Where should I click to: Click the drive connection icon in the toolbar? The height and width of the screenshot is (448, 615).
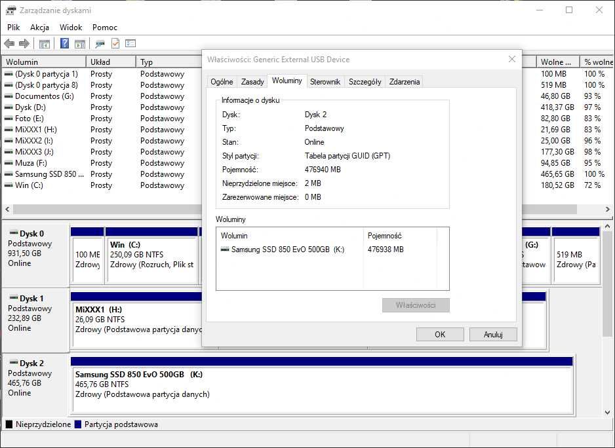click(x=100, y=43)
